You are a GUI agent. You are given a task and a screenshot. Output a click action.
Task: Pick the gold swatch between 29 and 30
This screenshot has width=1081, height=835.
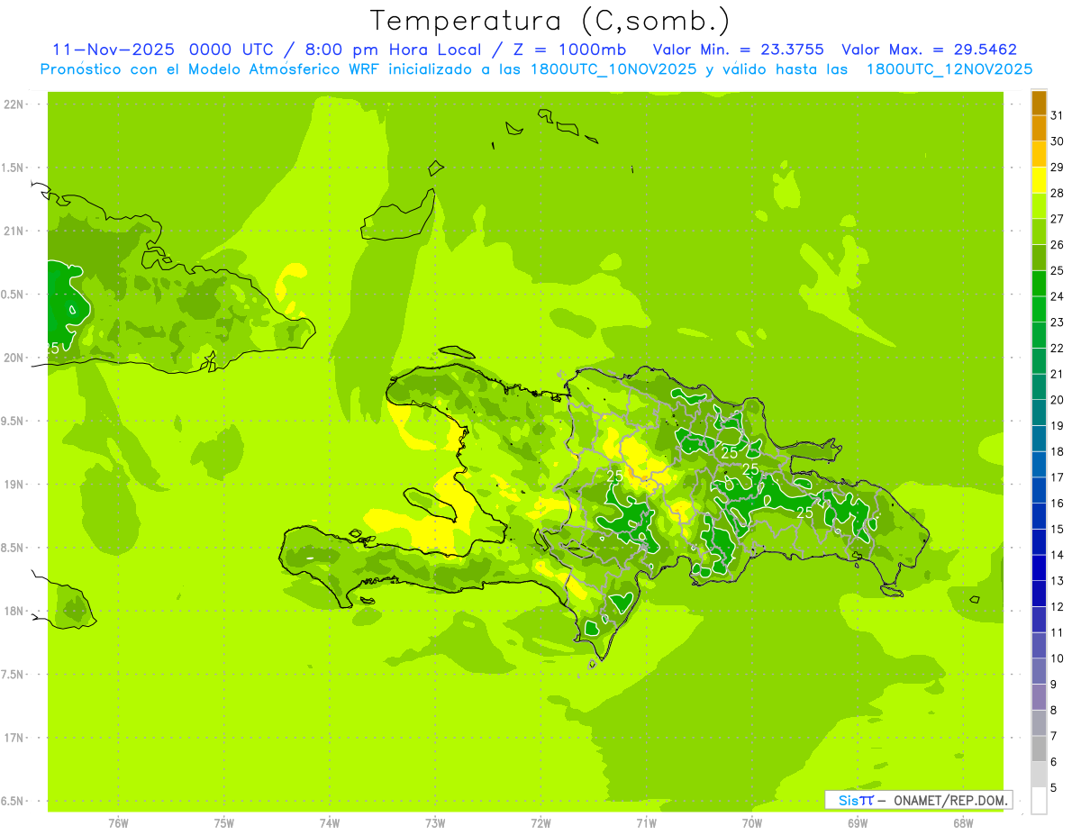point(1039,155)
